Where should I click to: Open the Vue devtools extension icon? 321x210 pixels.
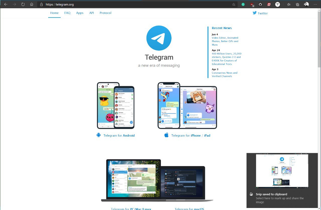(277, 4)
